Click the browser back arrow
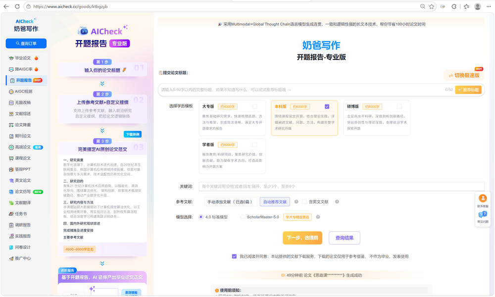Screen dimensions: 495x297 click(x=6, y=6)
